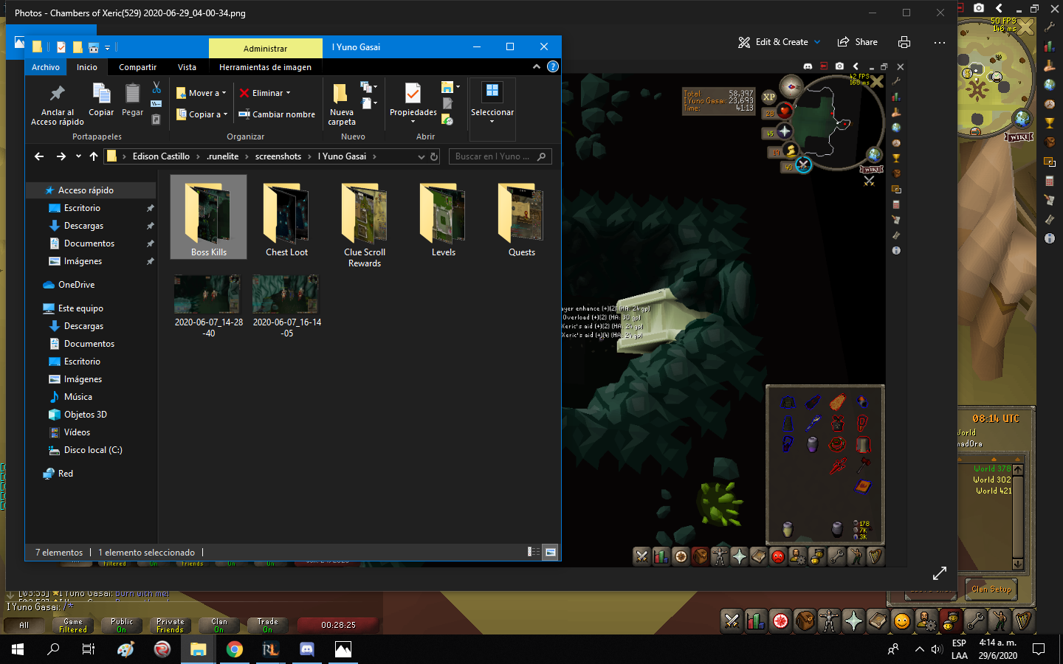This screenshot has width=1063, height=664.
Task: Click RuneLite Discord icon in photo titlebar
Action: coord(808,66)
